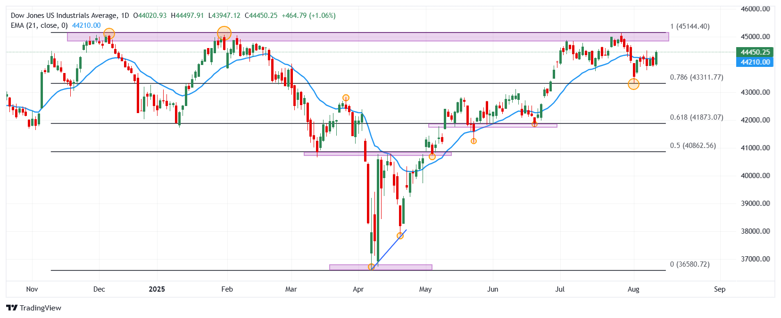Image resolution: width=781 pixels, height=318 pixels.
Task: Click the H44497.91 high value in header
Action: (x=187, y=16)
